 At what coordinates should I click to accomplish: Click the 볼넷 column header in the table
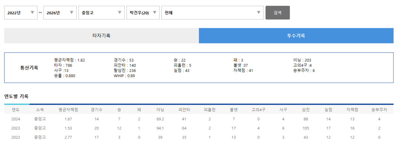(x=234, y=109)
